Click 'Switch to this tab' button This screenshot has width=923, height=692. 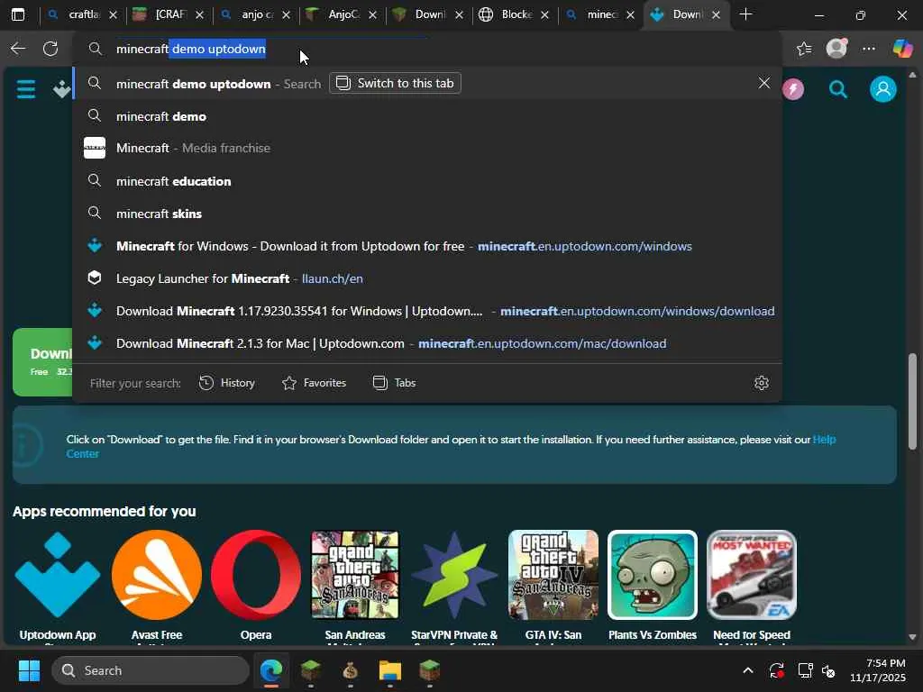click(x=395, y=83)
